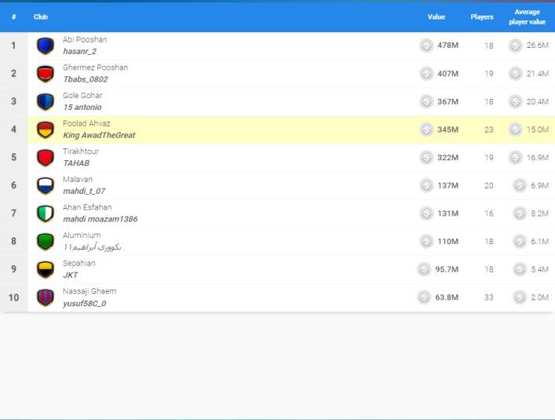Click the Sepahian yellow and black badge

[46, 269]
